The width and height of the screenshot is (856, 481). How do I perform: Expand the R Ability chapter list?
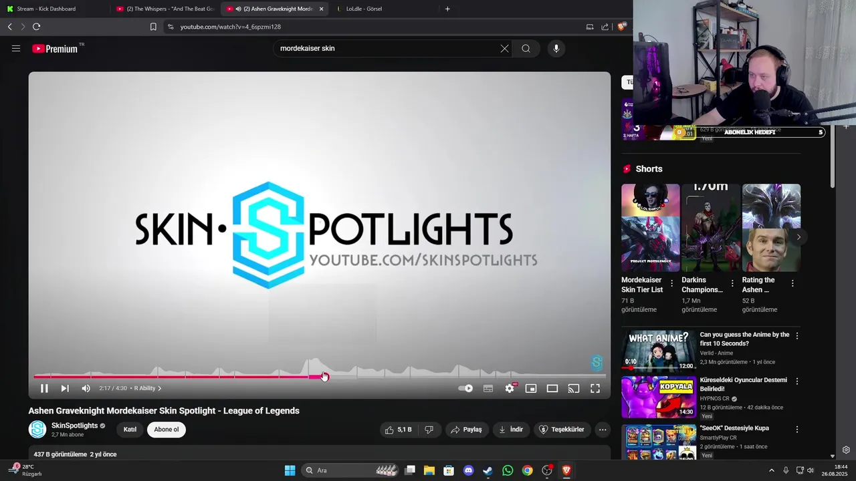pos(148,388)
